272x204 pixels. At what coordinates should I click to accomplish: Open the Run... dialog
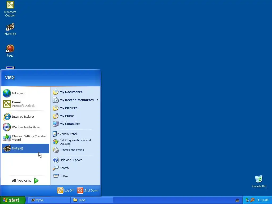pyautogui.click(x=75, y=176)
